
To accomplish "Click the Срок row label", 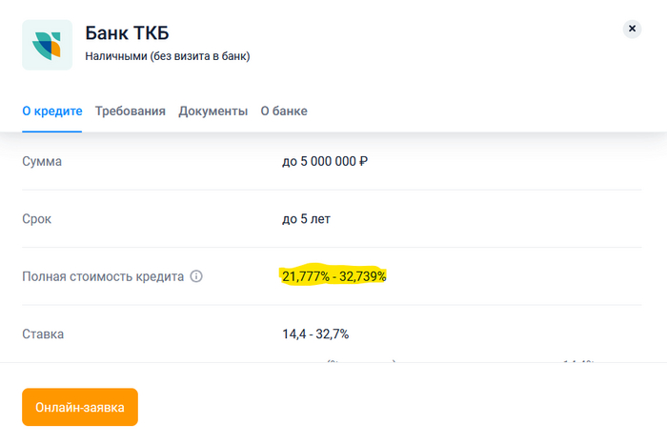I will coord(37,219).
